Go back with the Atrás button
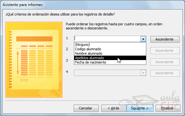Image resolution: width=185 pixels, height=116 pixels. coord(114,108)
